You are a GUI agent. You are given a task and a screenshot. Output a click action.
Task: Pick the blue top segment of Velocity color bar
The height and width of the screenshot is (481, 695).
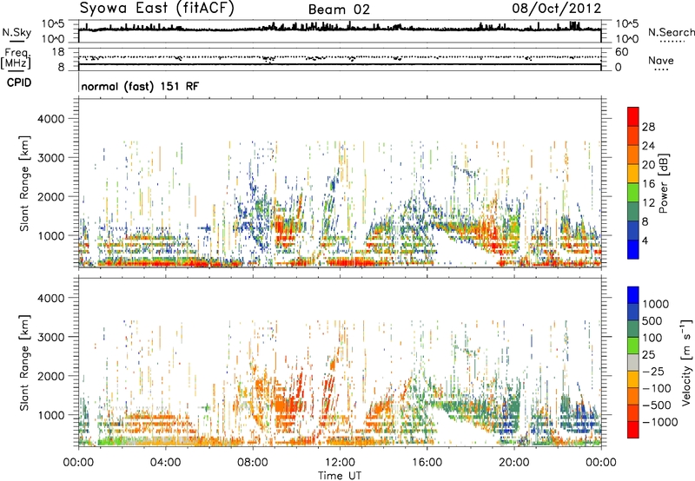tap(633, 295)
